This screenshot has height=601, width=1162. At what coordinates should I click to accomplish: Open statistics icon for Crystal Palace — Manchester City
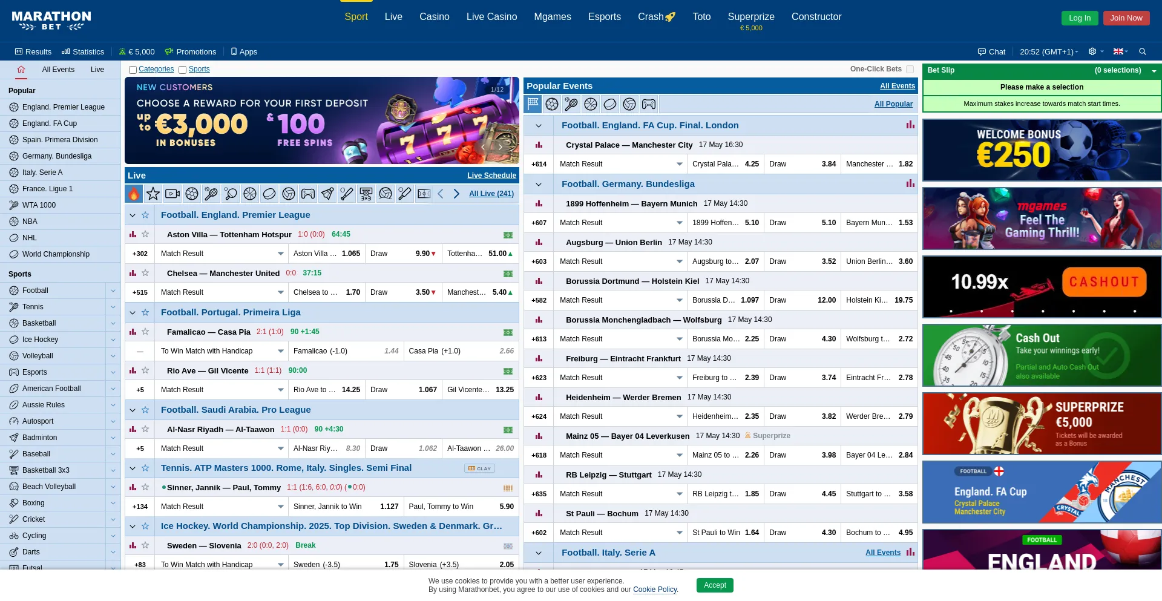tap(539, 145)
